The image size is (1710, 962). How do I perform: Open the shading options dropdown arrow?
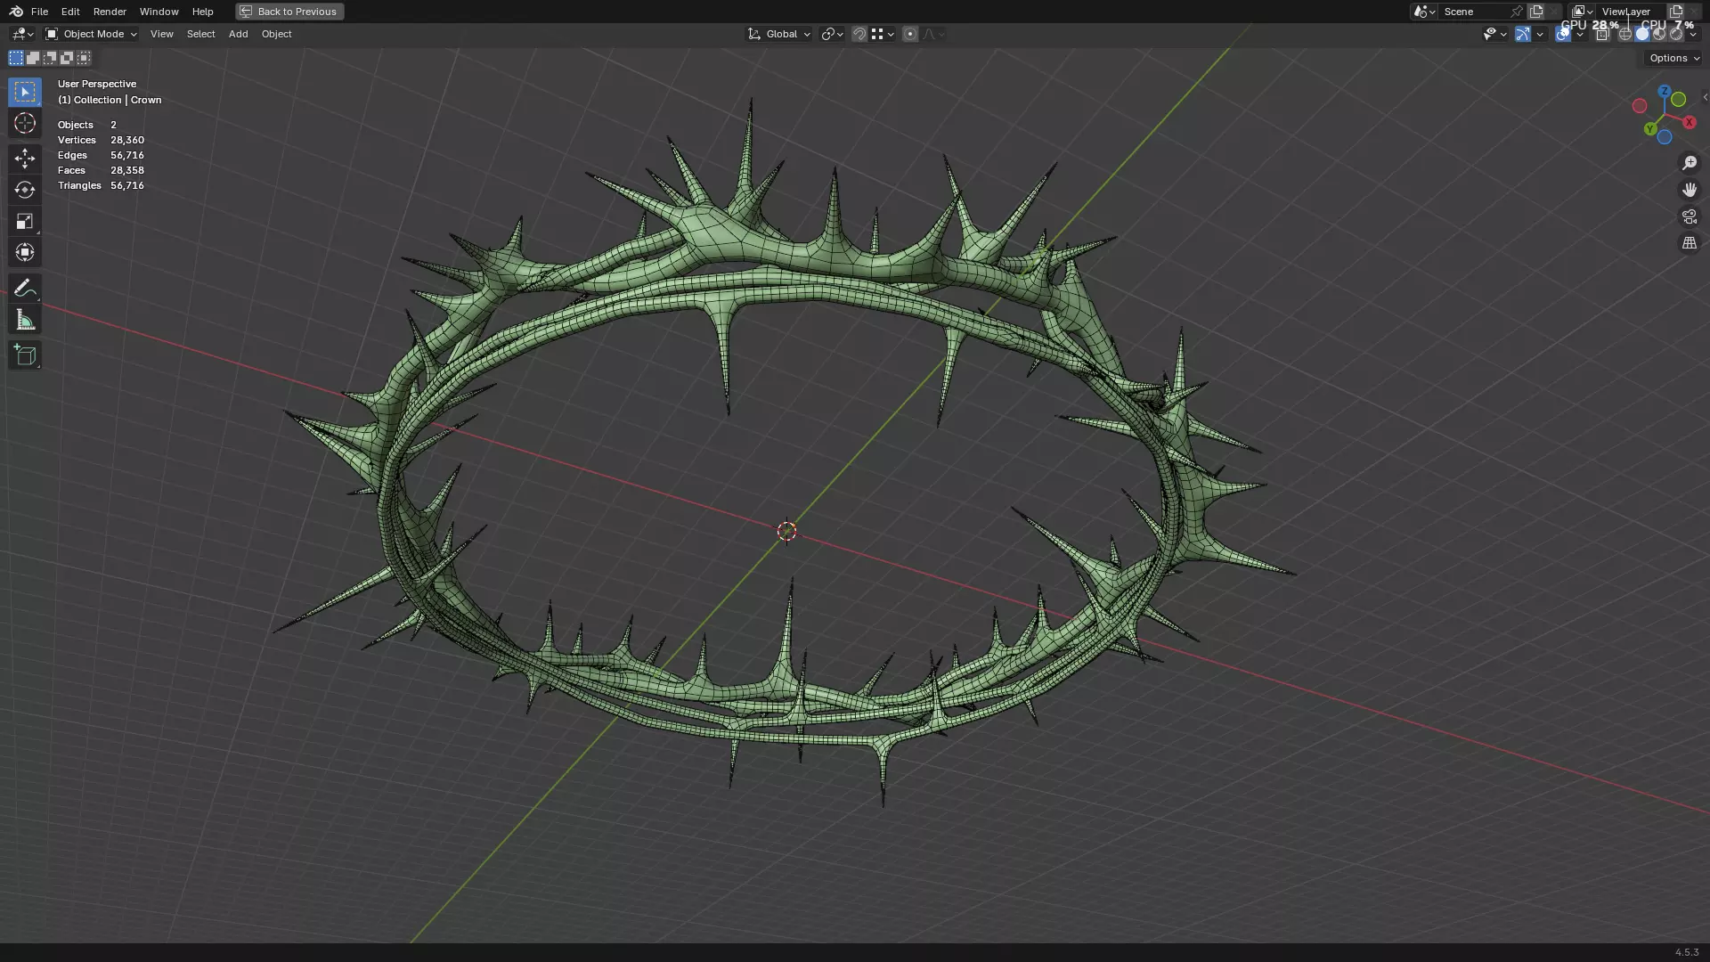[x=1693, y=34]
